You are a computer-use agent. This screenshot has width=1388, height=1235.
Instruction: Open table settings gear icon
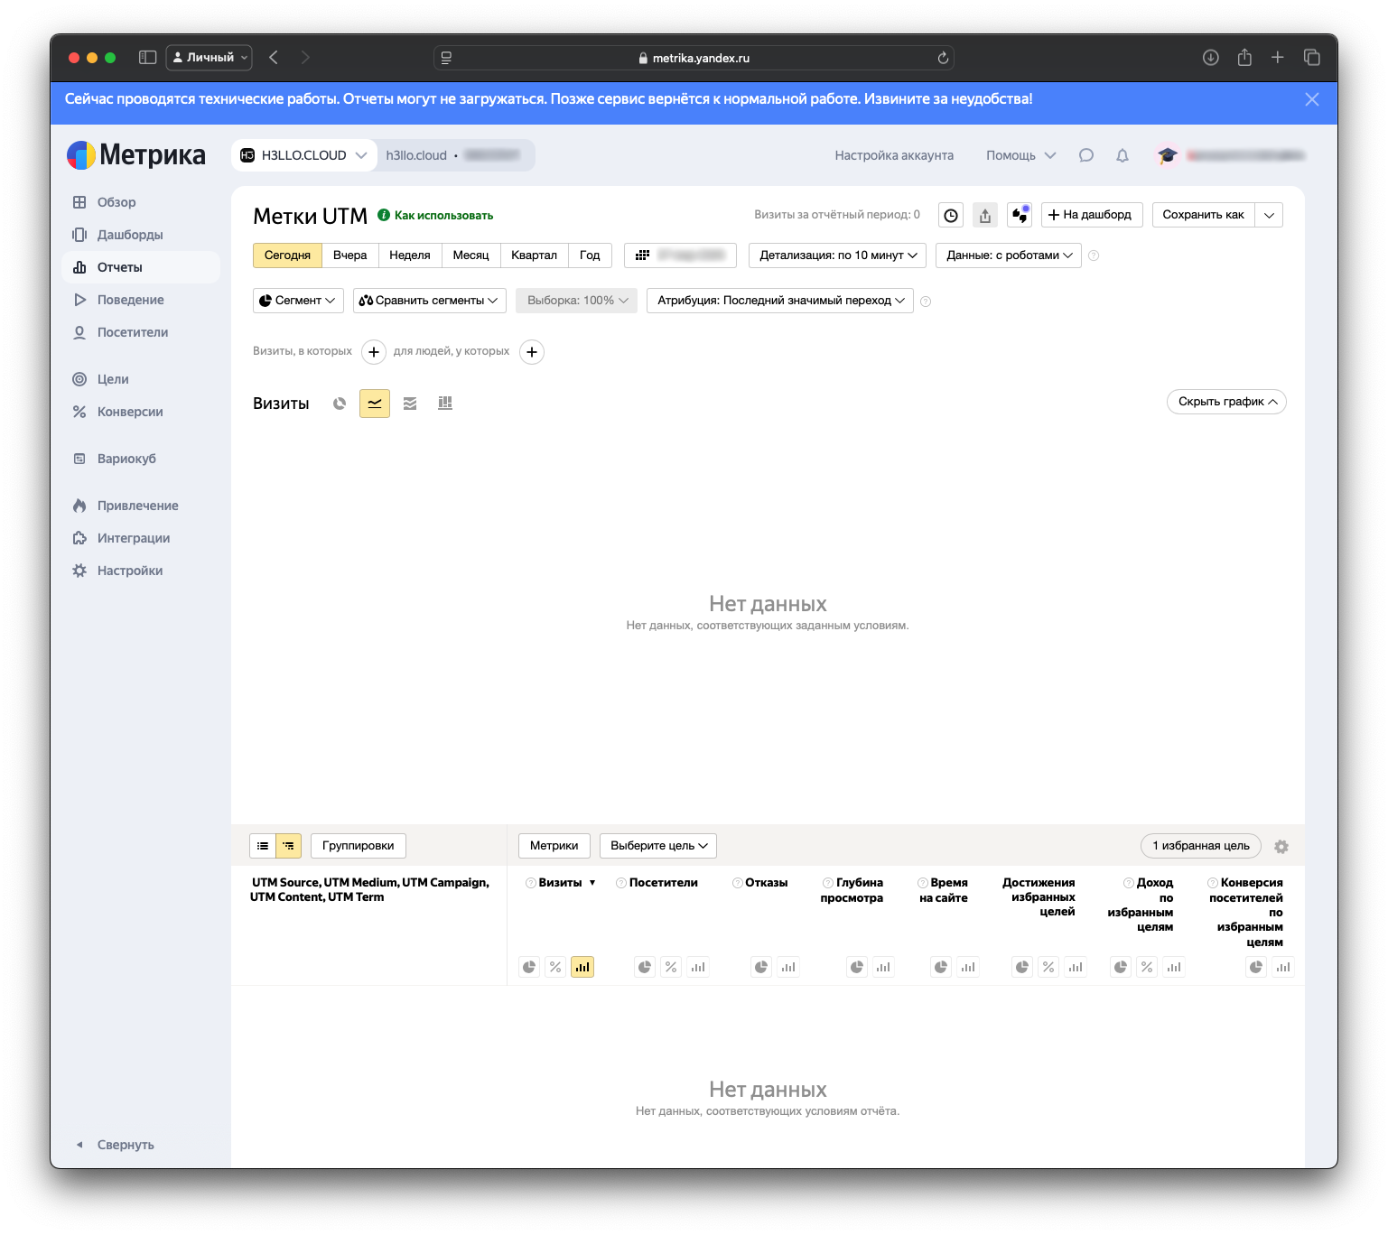[1281, 847]
